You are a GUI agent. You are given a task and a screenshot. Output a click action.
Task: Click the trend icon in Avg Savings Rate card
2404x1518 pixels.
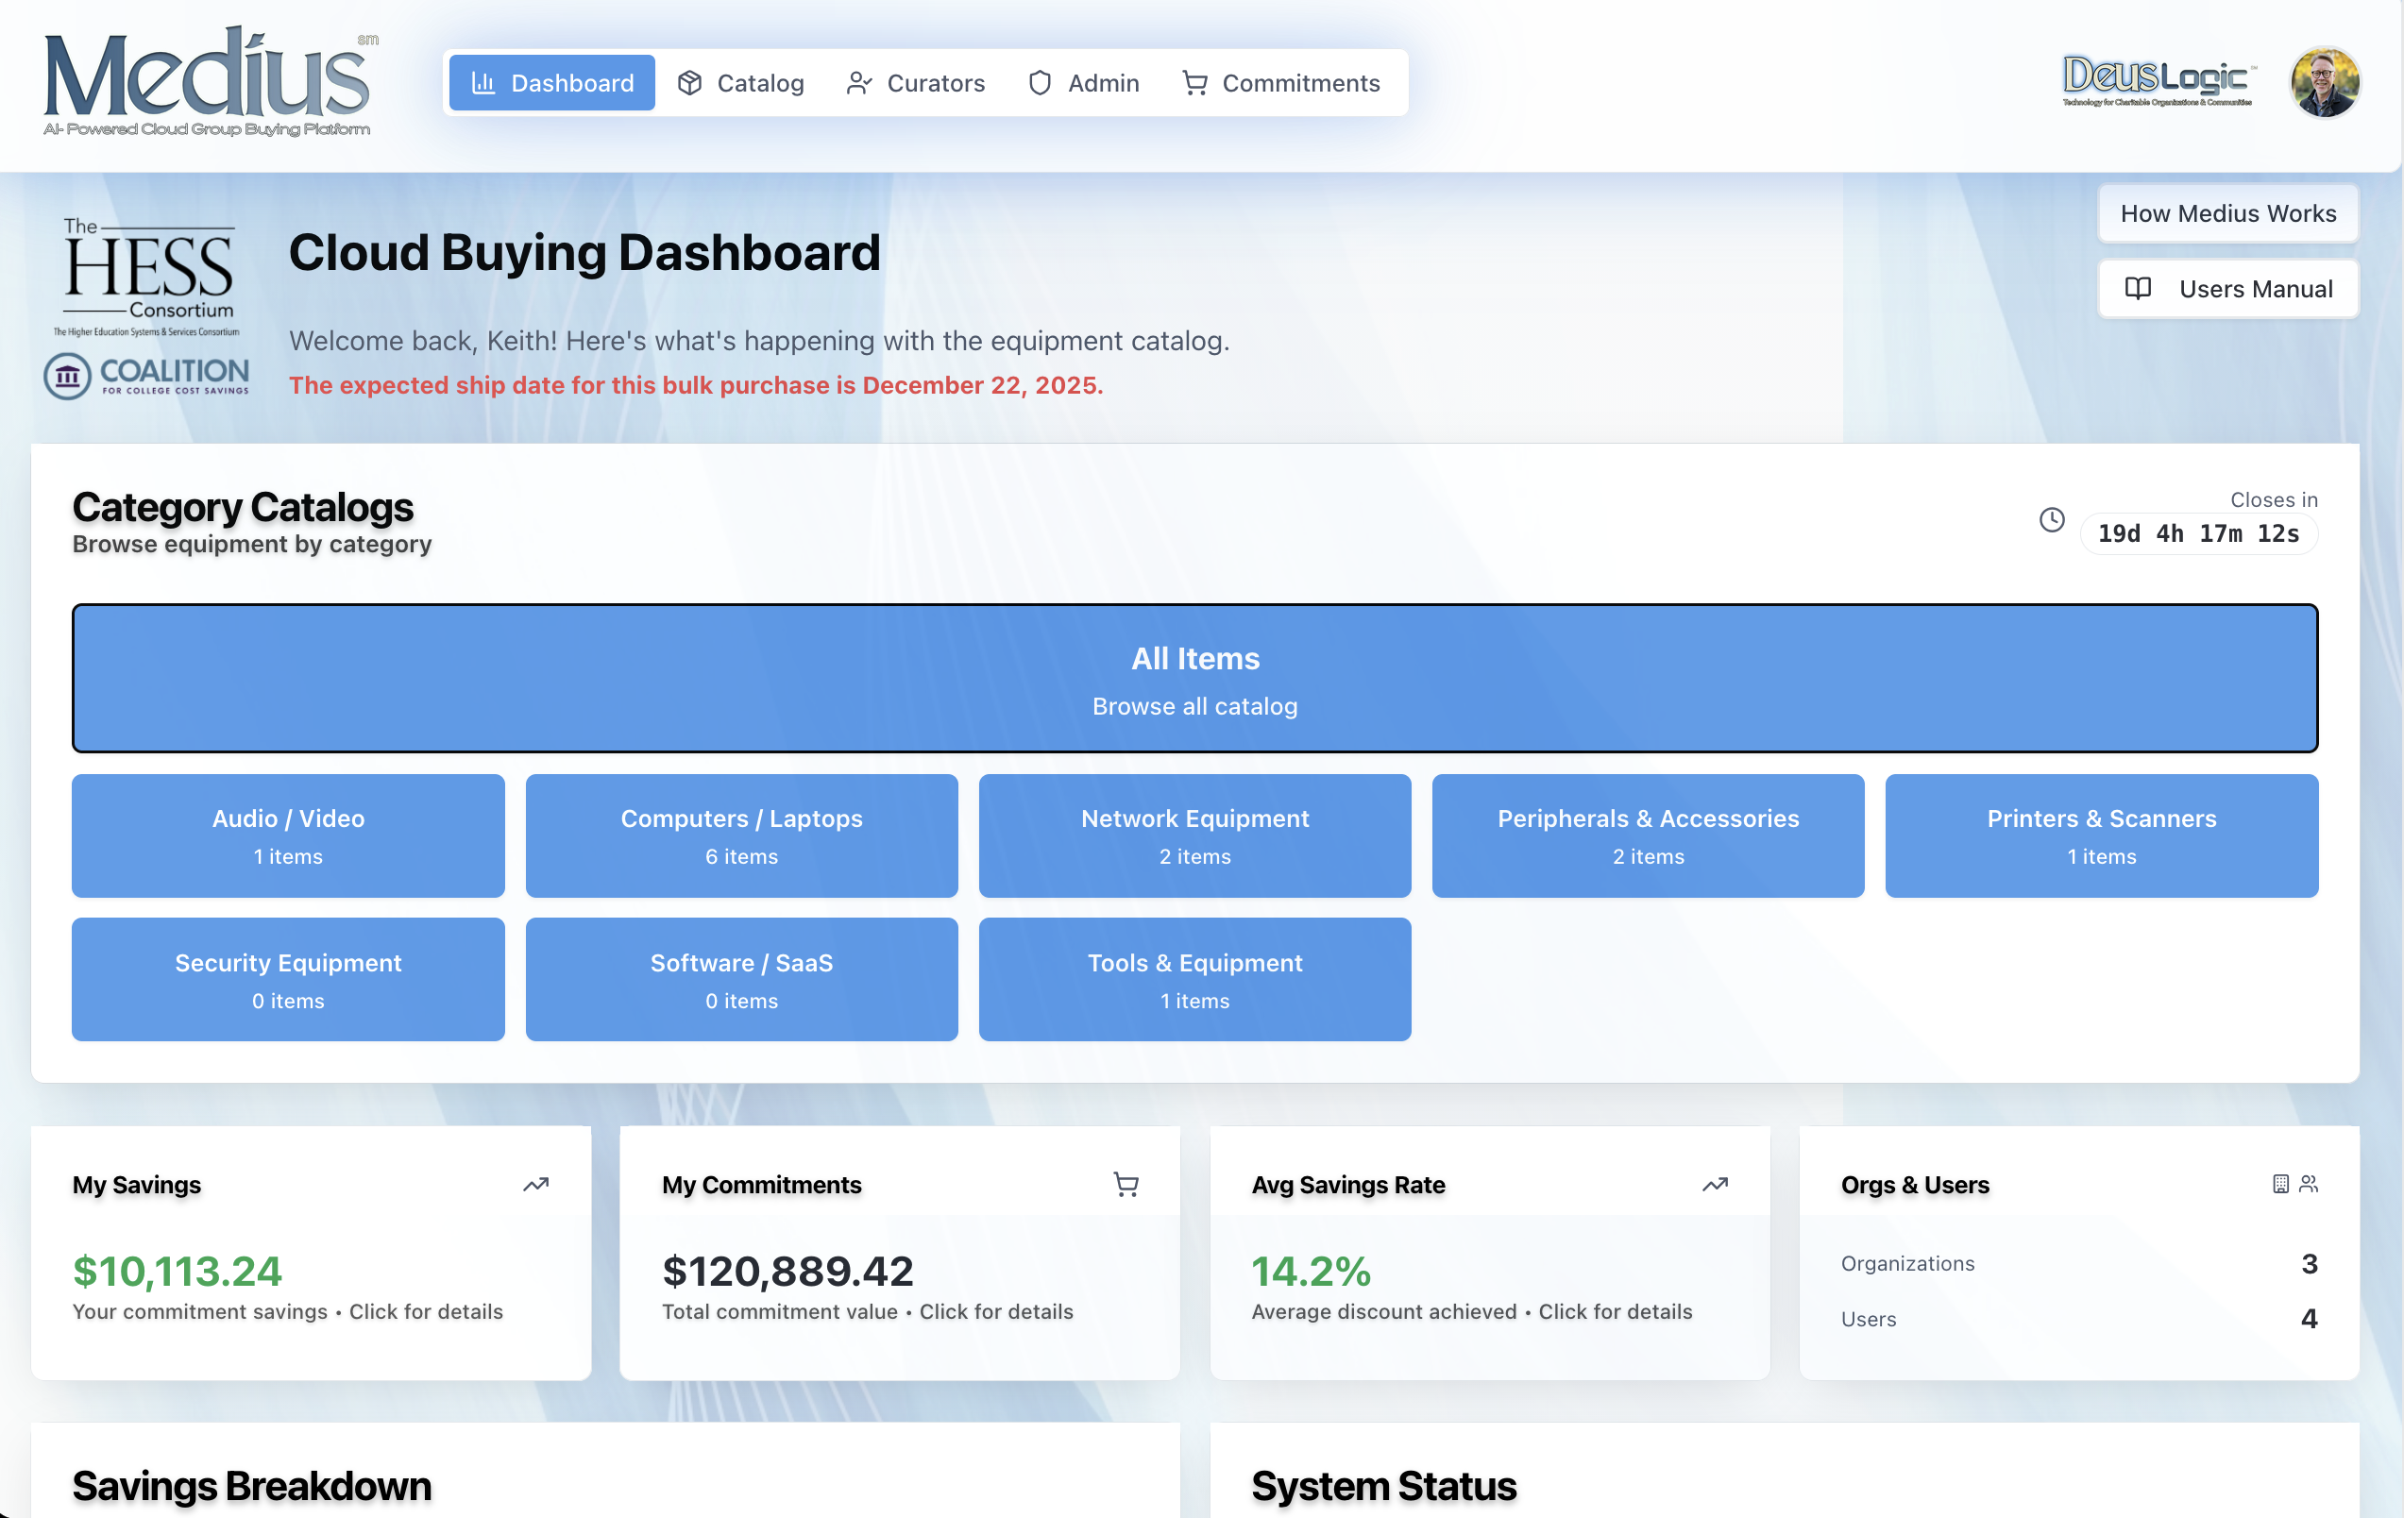(x=1715, y=1185)
